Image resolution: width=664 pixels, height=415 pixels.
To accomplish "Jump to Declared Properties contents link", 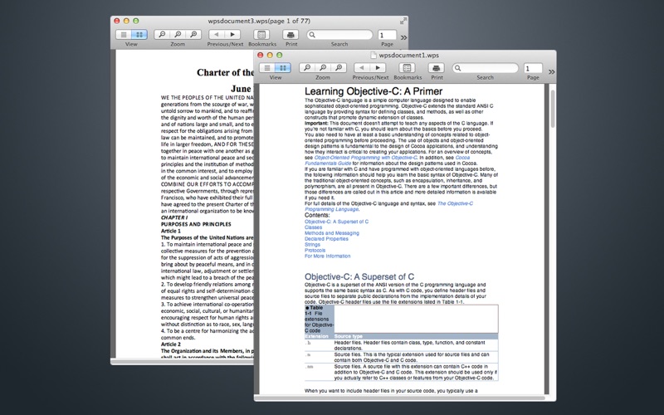I will (326, 239).
